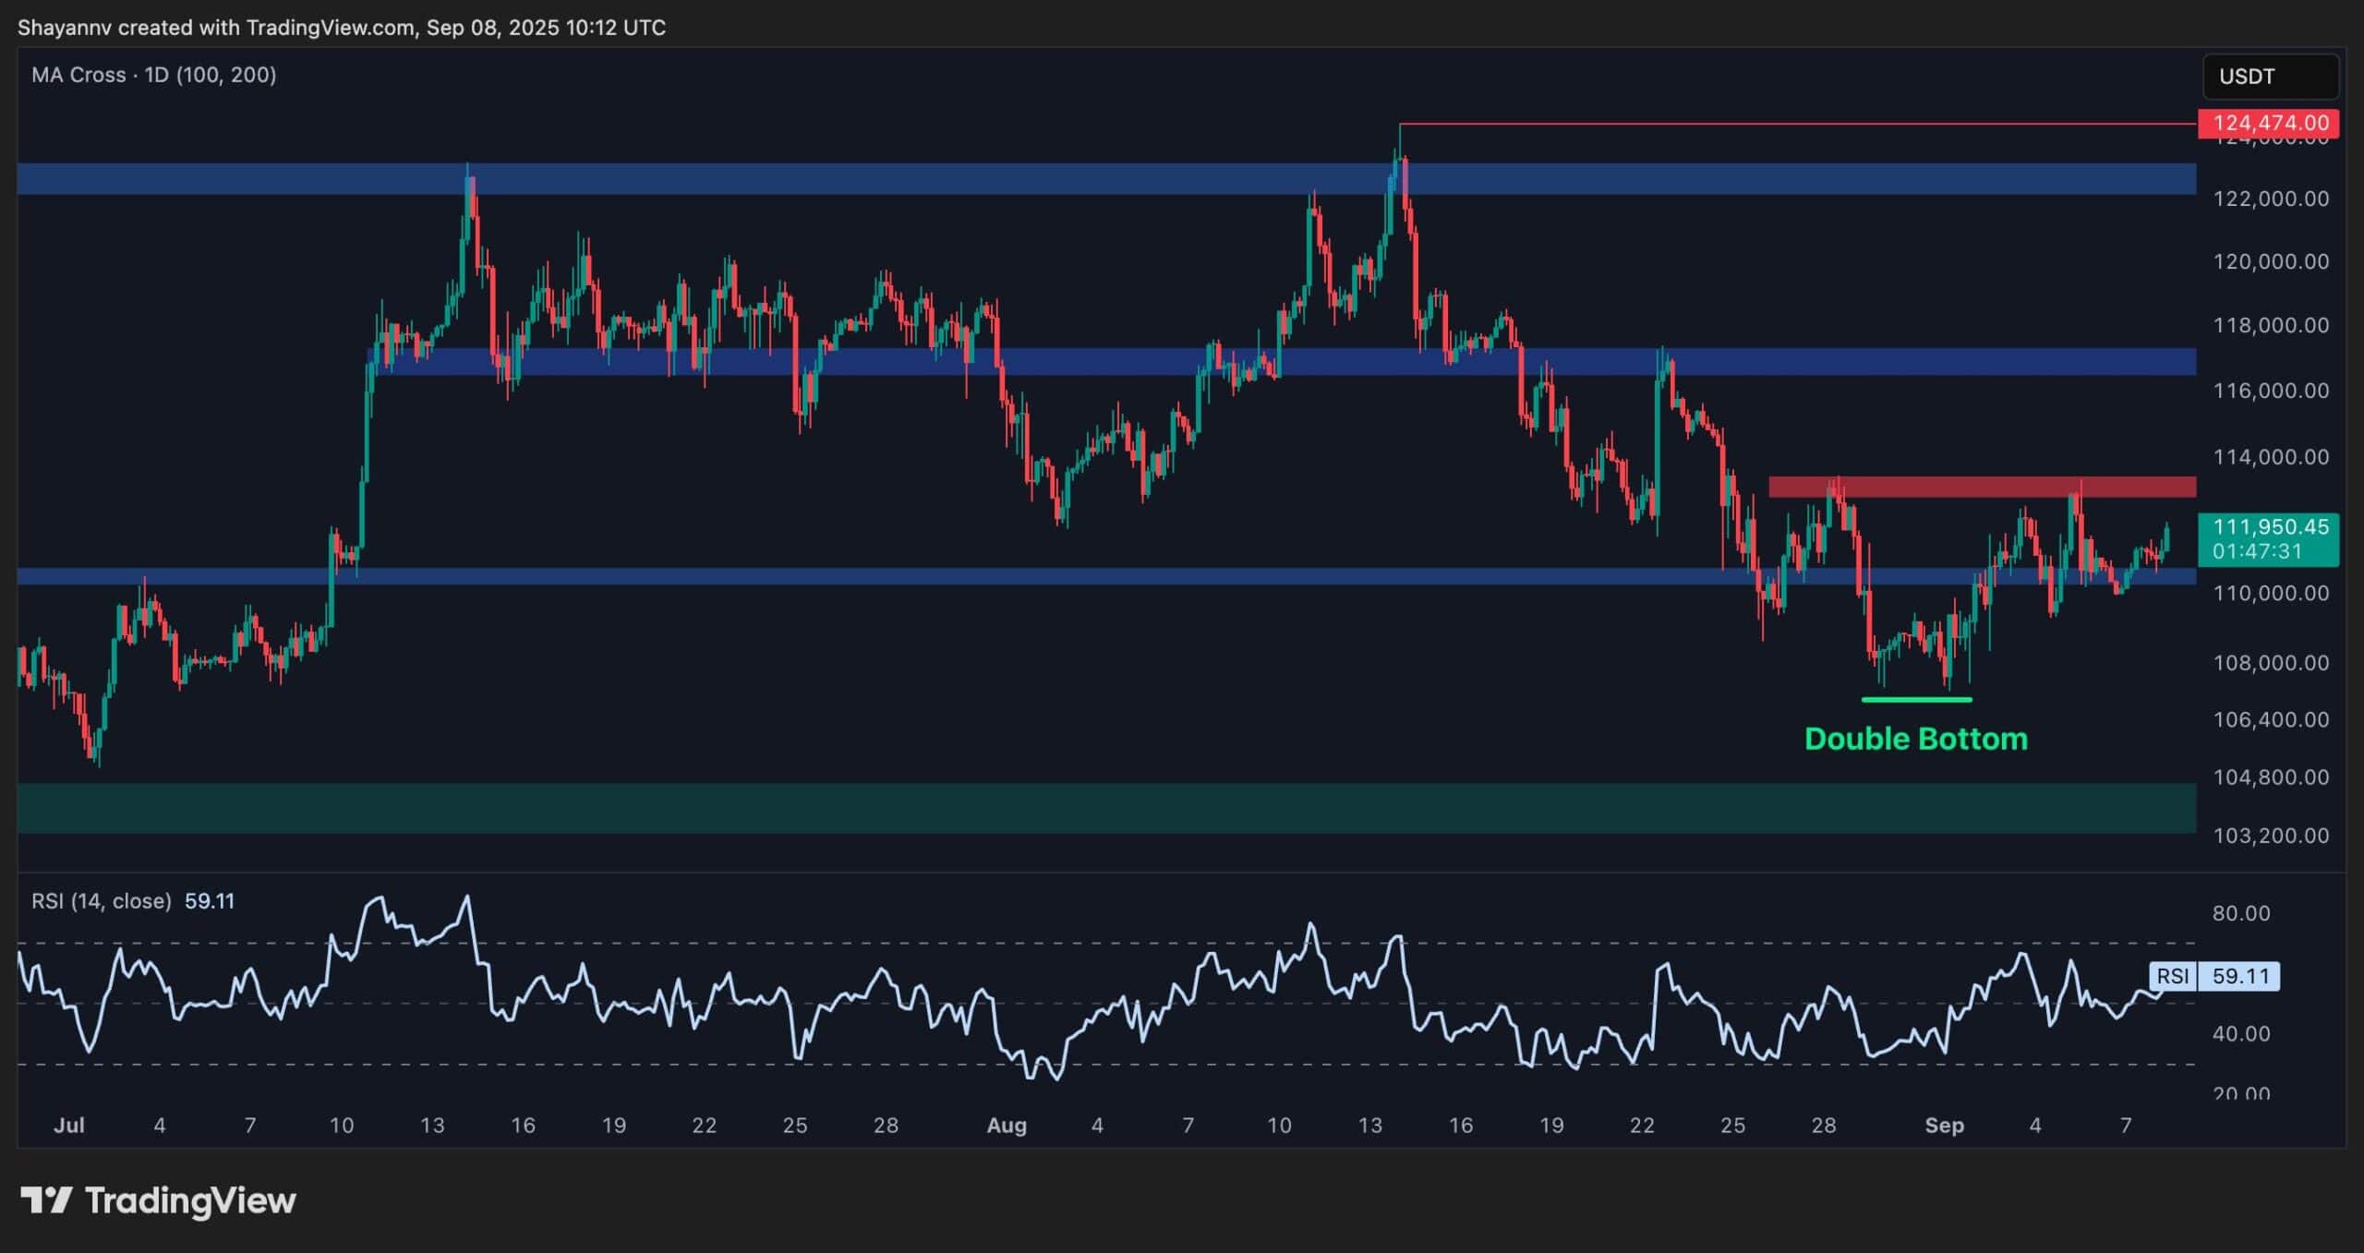Click the Sep label on the time axis
2364x1253 pixels.
(1944, 1126)
